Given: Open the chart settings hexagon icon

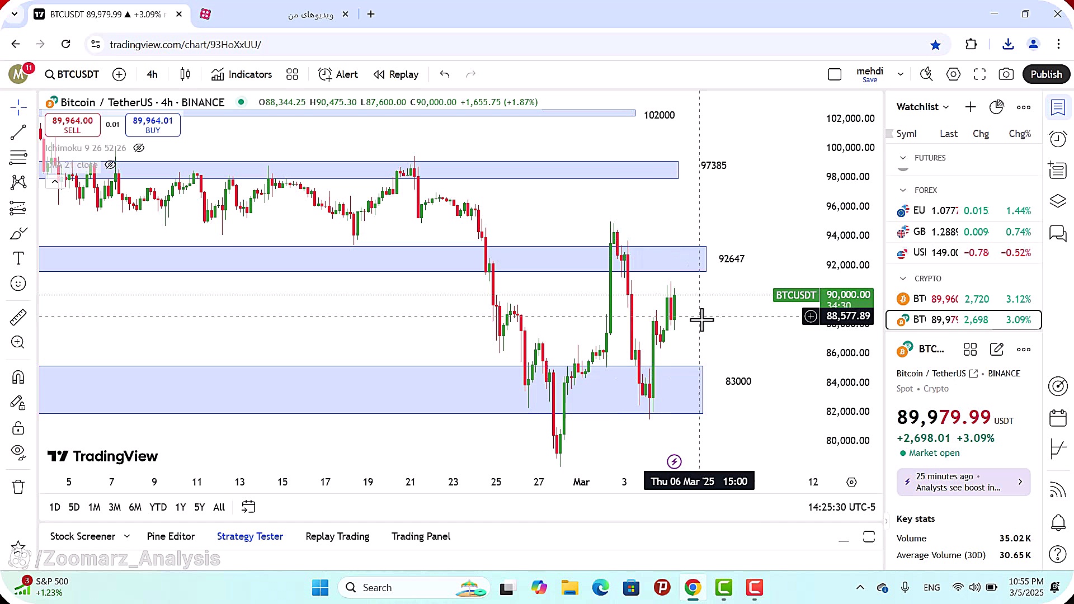Looking at the screenshot, I should (x=953, y=74).
